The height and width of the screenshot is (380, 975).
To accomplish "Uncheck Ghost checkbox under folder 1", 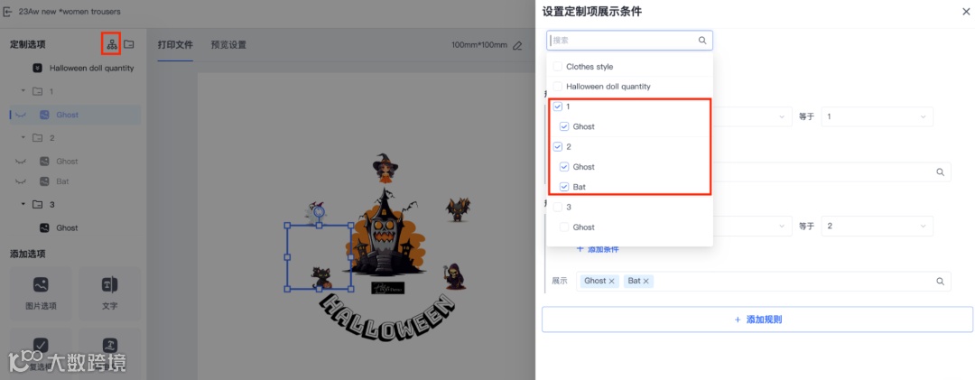I will (x=564, y=126).
